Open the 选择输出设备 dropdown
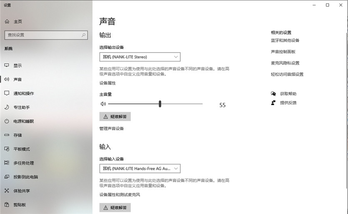Screen dimensions: 348x214 point(140,57)
